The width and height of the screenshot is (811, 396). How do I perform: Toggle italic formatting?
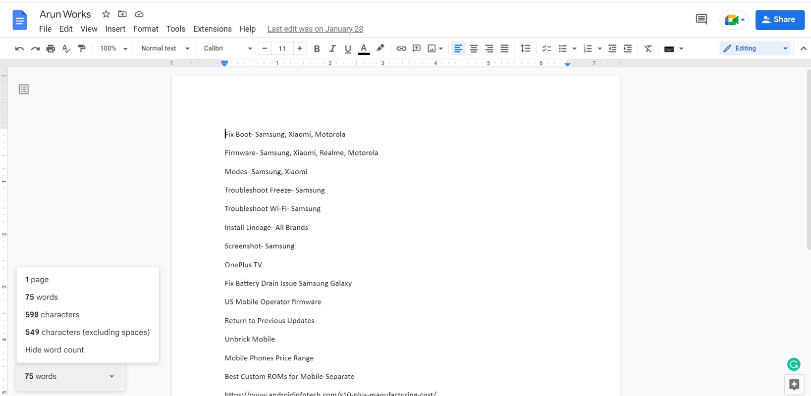(332, 49)
